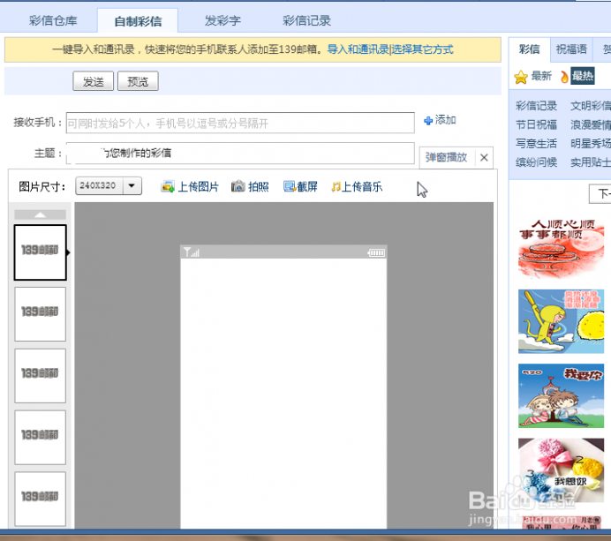Select the 最热 filter label
Image resolution: width=611 pixels, height=541 pixels.
click(583, 76)
